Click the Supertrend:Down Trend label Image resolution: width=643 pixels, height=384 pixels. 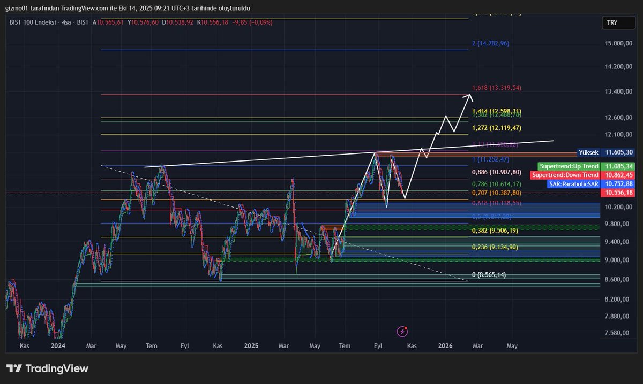(x=565, y=175)
